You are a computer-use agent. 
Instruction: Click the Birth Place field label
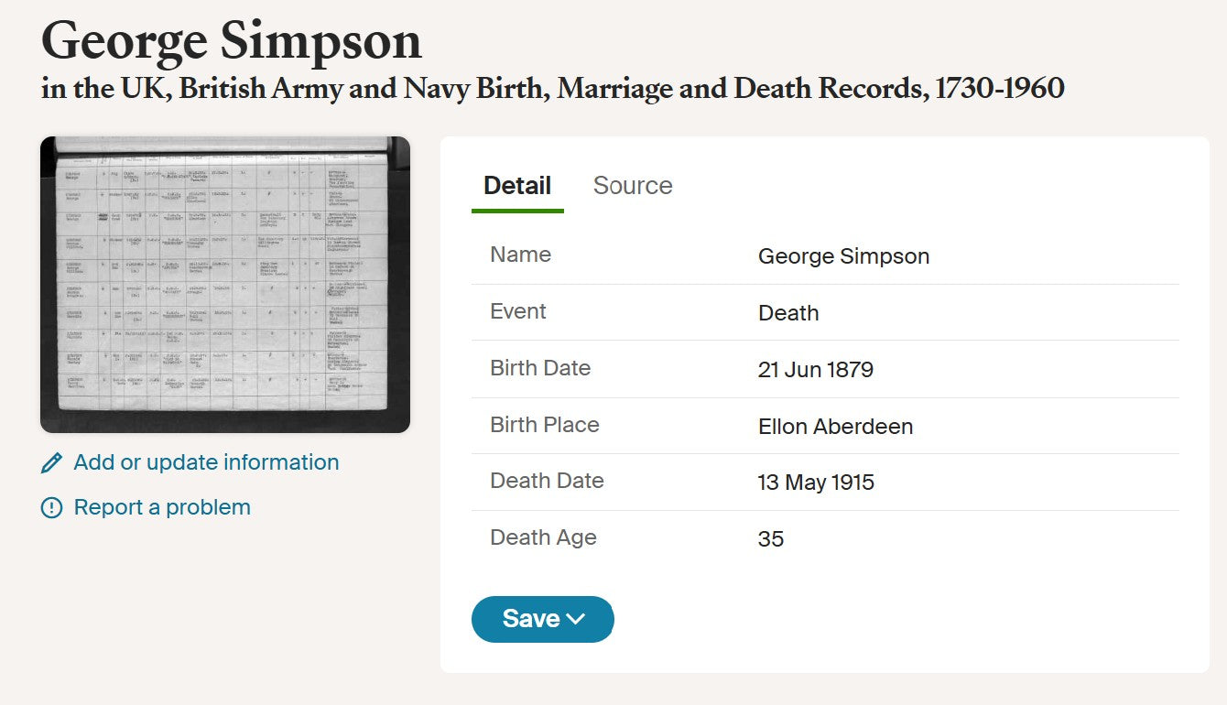pyautogui.click(x=545, y=425)
